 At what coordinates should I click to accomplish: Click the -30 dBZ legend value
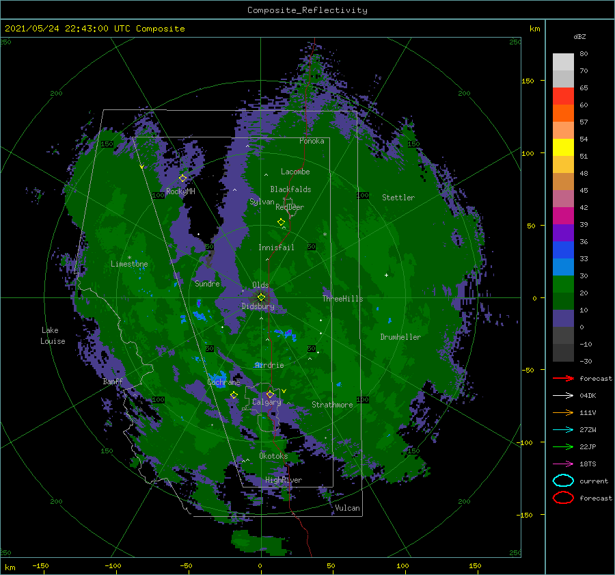(x=586, y=361)
